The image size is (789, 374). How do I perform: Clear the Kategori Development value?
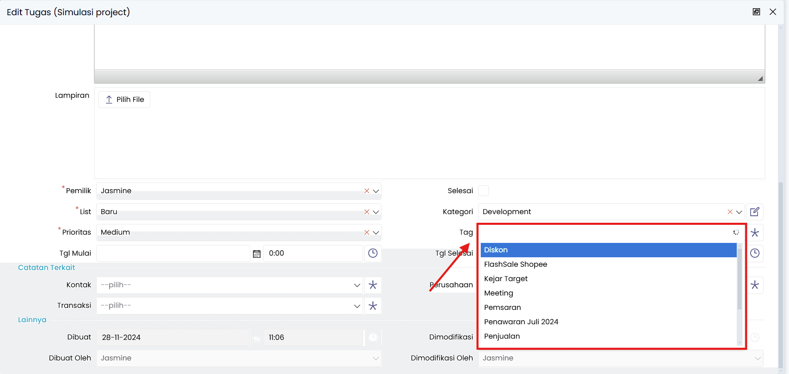click(730, 212)
